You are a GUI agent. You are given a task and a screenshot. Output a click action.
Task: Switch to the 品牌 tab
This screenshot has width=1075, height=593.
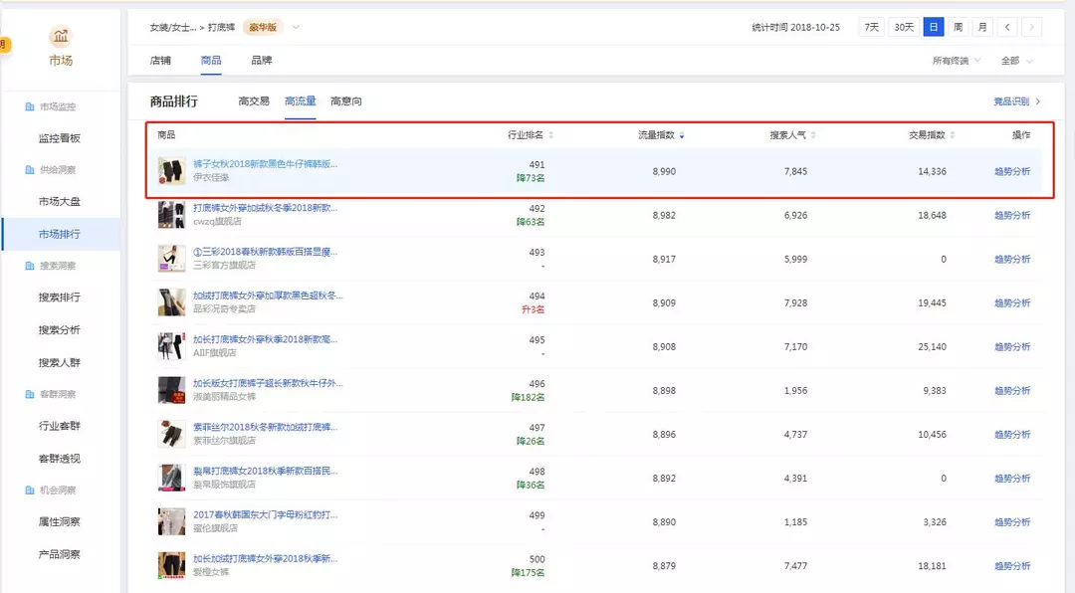pyautogui.click(x=261, y=61)
